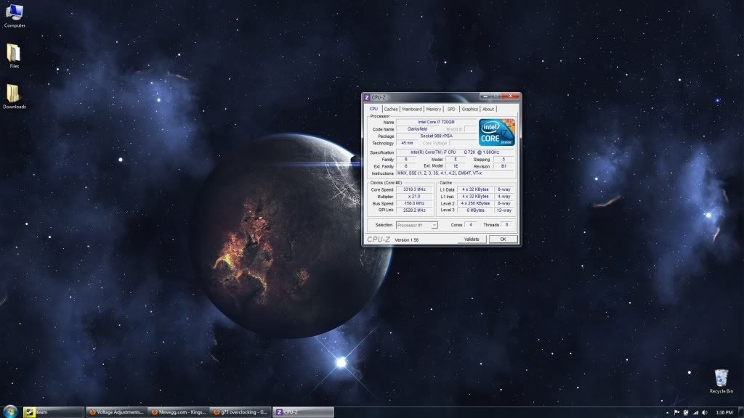Switch to the Graphics tab
This screenshot has width=744, height=418.
(x=470, y=110)
